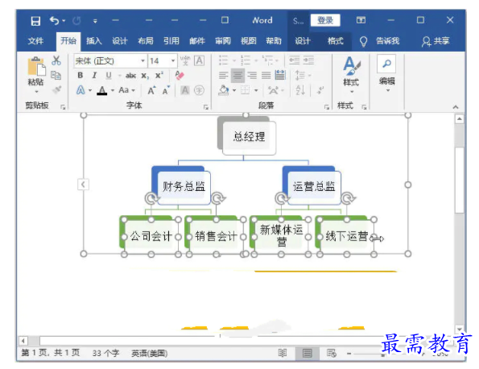Click the show paragraph marks icon

coord(320,90)
